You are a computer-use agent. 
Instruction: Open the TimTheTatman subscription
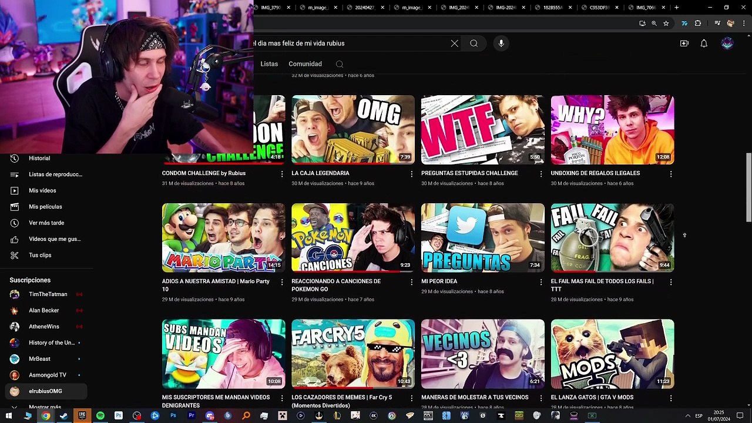(46, 294)
